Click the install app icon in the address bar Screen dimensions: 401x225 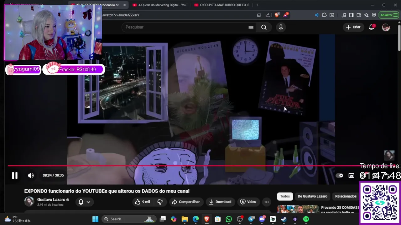[x=259, y=15]
